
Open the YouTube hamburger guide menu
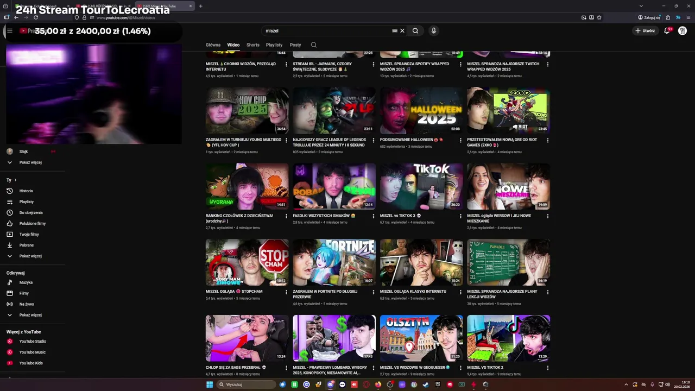[9, 31]
